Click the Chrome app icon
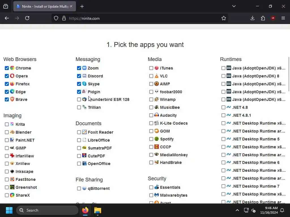This screenshot has width=290, height=217. point(12,68)
